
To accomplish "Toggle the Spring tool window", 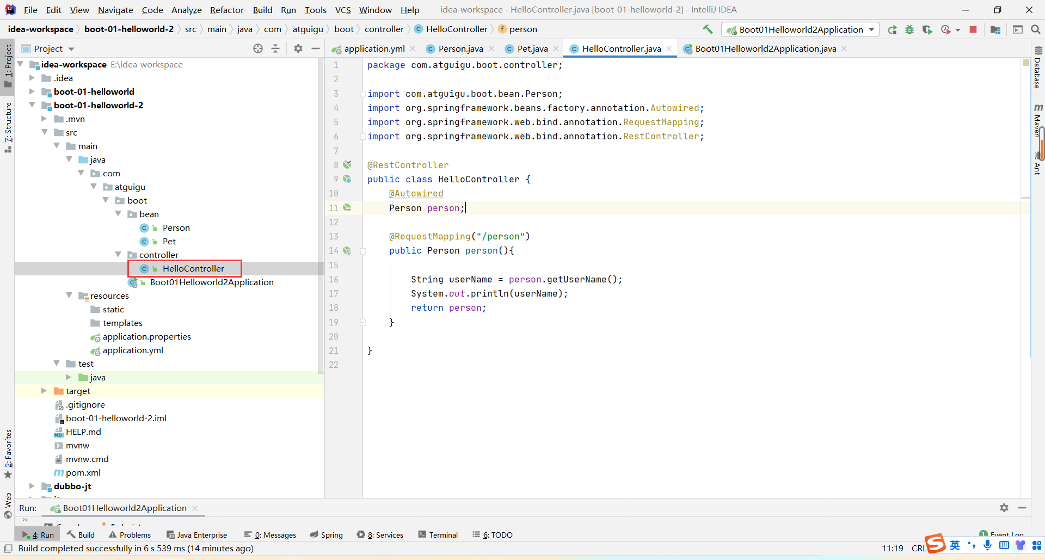I will (x=327, y=535).
